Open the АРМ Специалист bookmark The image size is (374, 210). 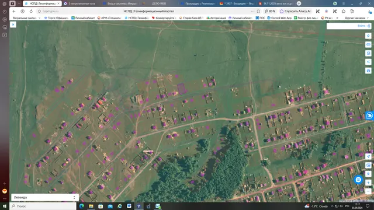point(109,18)
